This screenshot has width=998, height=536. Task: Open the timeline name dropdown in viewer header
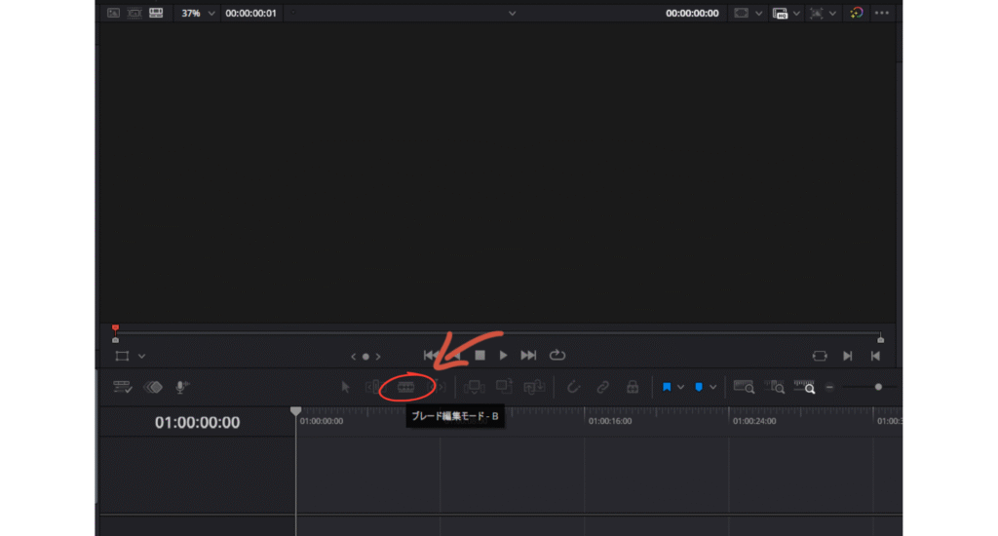[512, 14]
